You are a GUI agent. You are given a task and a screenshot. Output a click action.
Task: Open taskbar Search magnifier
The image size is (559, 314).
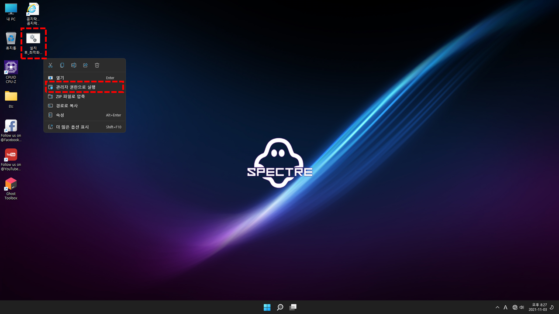pyautogui.click(x=280, y=307)
